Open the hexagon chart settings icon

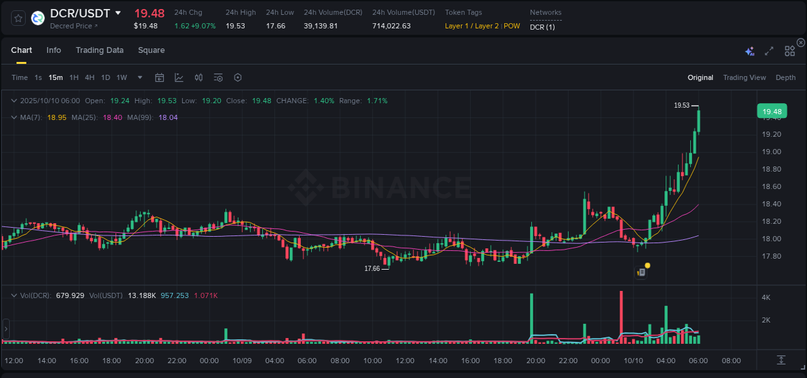click(x=237, y=77)
